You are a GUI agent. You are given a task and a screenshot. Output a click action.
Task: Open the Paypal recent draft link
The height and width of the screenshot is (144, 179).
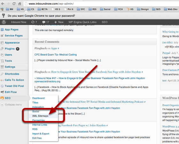166,53
